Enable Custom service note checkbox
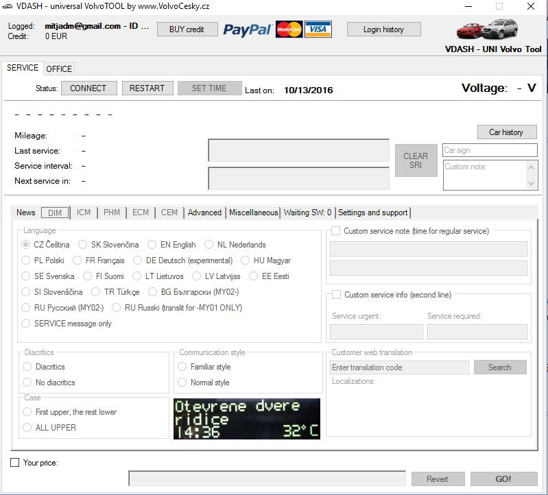 point(335,231)
